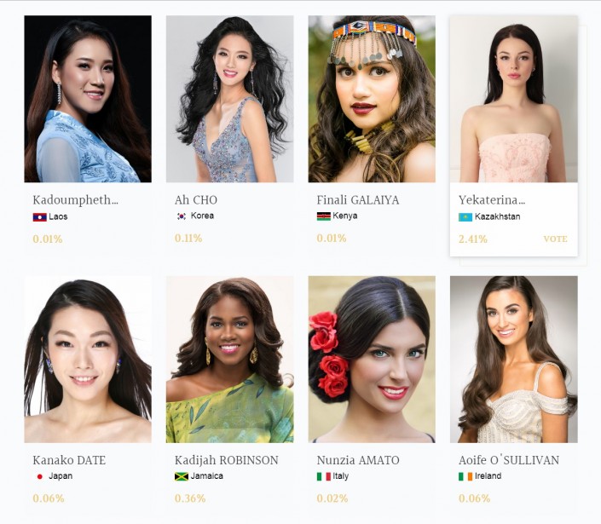Click the Korea flag icon

coord(182,216)
